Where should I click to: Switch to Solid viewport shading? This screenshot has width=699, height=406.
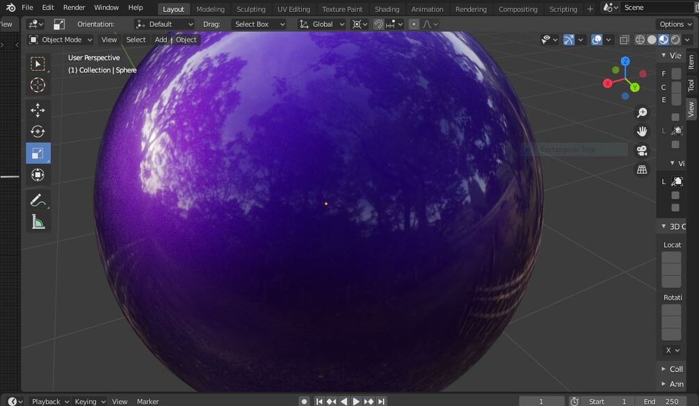652,40
